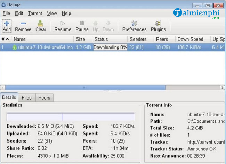226x164 pixels.
Task: Click the pieces progress bar in Statistics
Action: point(70,116)
